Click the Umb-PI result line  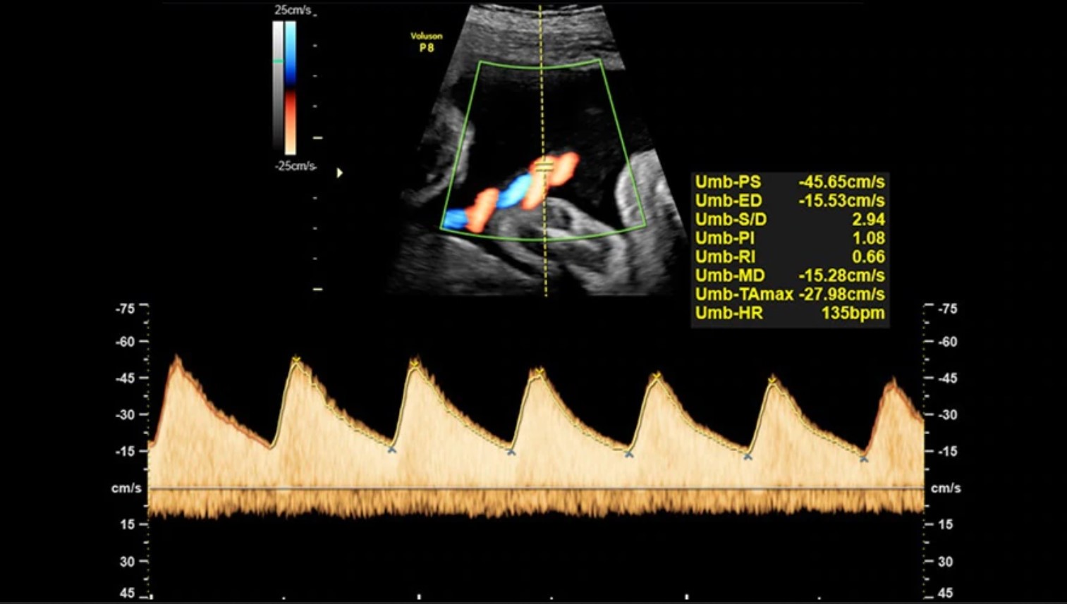click(x=789, y=238)
